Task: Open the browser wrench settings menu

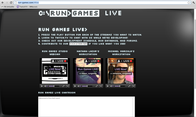Action: (194, 3)
